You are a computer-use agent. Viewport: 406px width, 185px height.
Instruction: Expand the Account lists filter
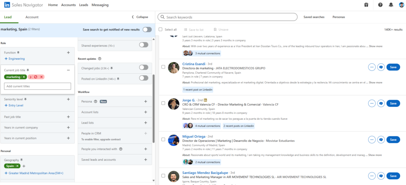click(x=146, y=112)
